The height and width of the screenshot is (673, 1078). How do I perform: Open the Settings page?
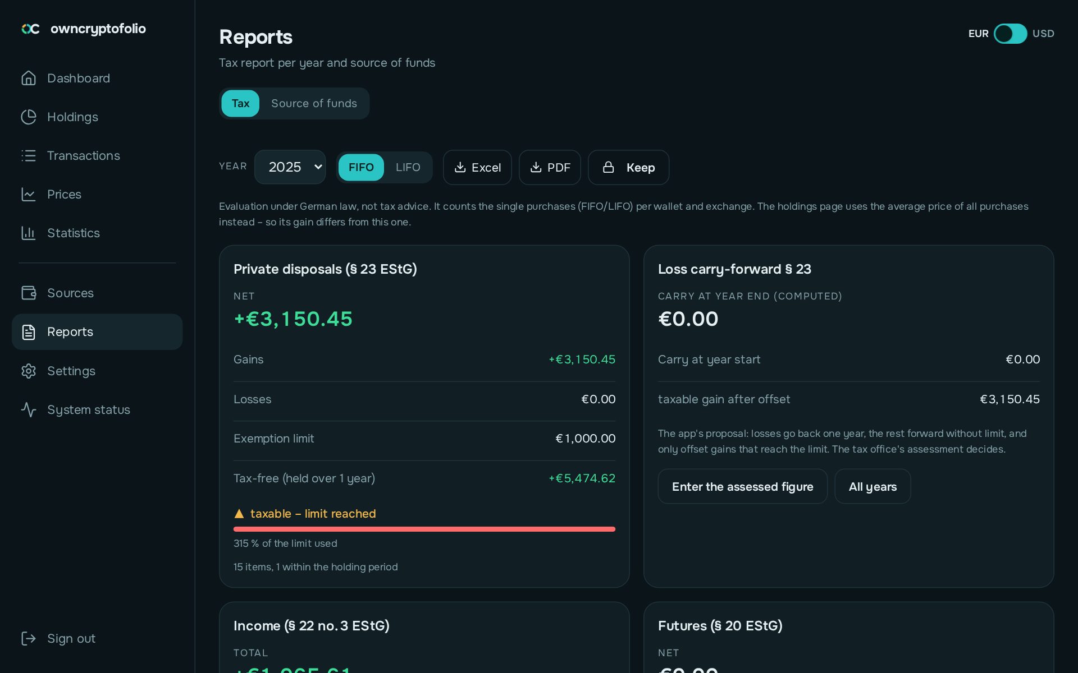click(x=97, y=371)
